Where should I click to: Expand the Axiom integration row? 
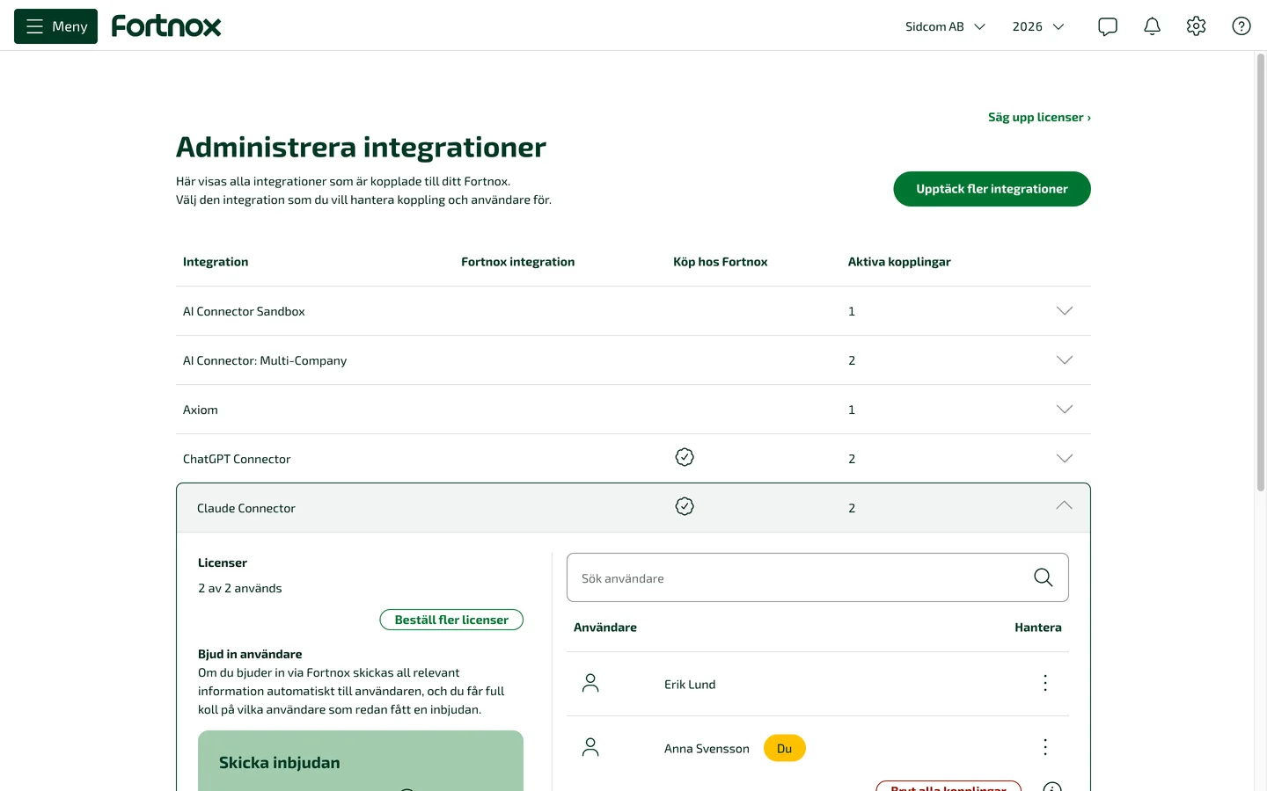click(x=1065, y=410)
